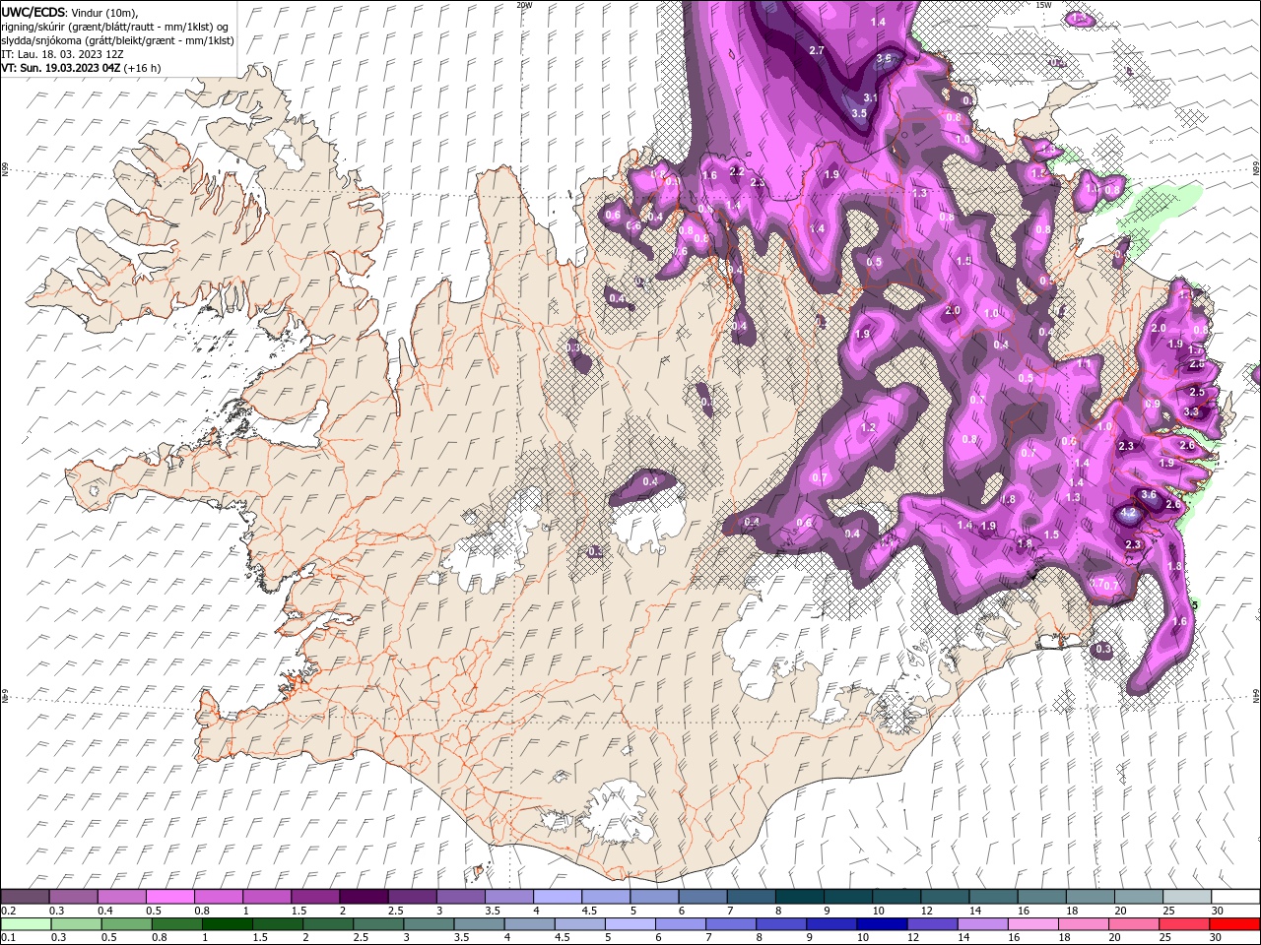Select the navy blue swatch between 10 and 12
This screenshot has width=1261, height=945.
883,924
